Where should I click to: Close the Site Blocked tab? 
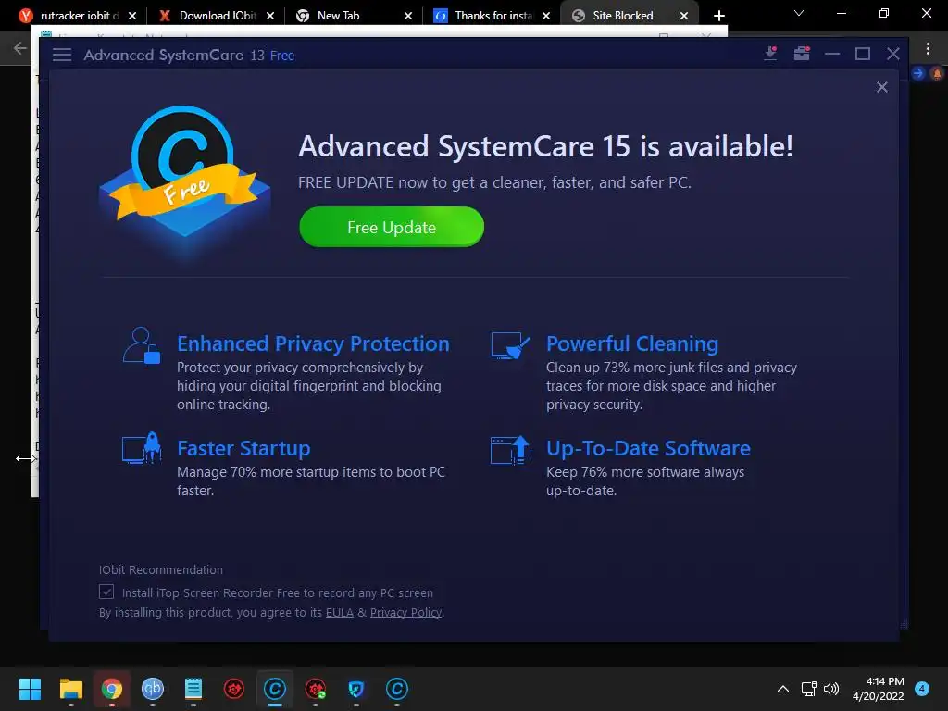684,16
